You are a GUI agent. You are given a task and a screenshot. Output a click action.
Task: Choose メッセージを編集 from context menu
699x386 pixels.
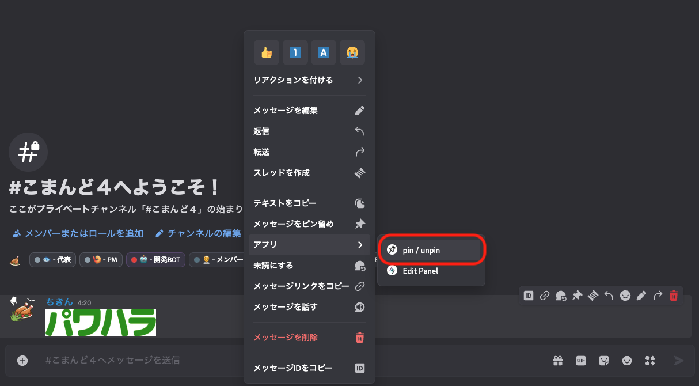[x=309, y=111]
